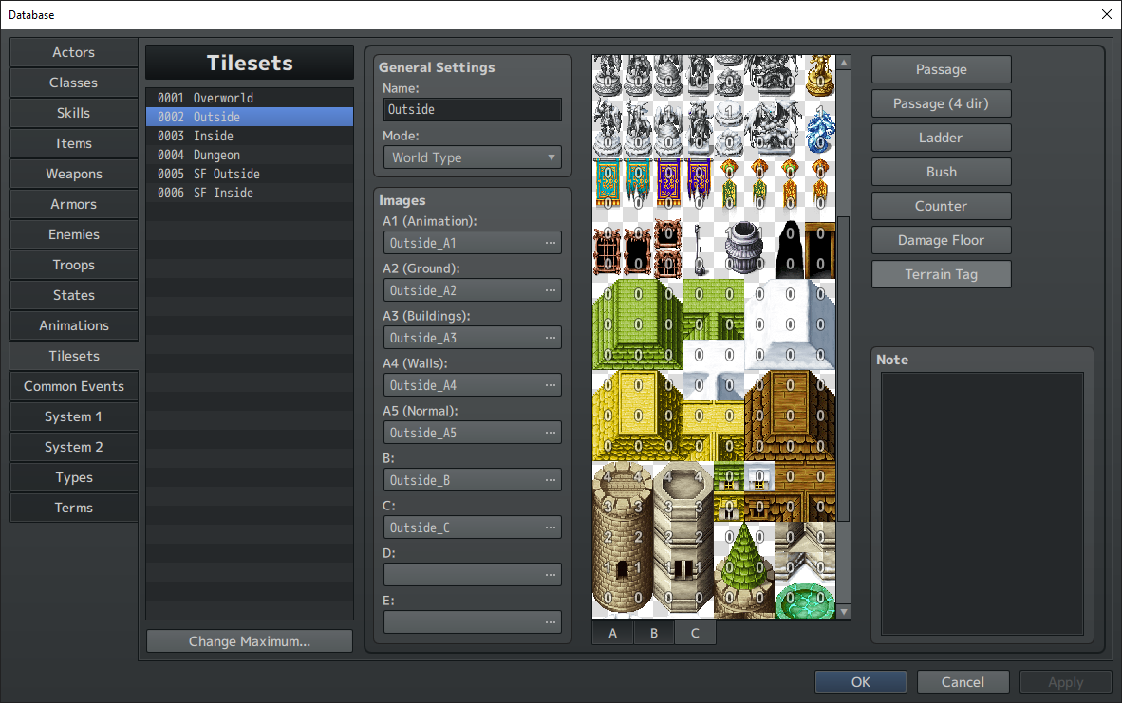This screenshot has width=1122, height=703.
Task: Open the Armors section
Action: click(74, 205)
